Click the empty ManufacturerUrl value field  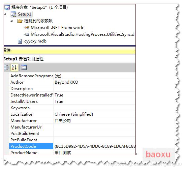pyautogui.click(x=94, y=127)
